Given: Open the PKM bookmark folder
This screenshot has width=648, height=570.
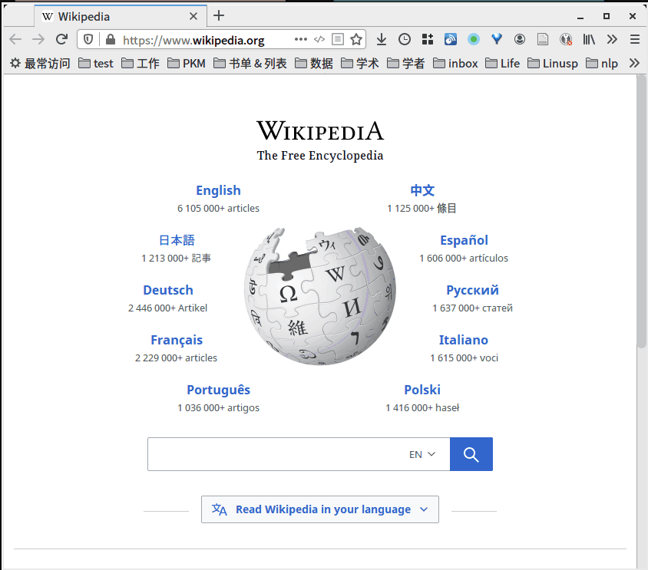Looking at the screenshot, I should pos(187,63).
